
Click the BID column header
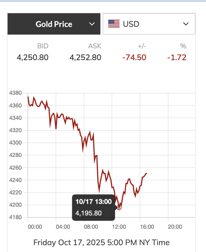point(42,46)
